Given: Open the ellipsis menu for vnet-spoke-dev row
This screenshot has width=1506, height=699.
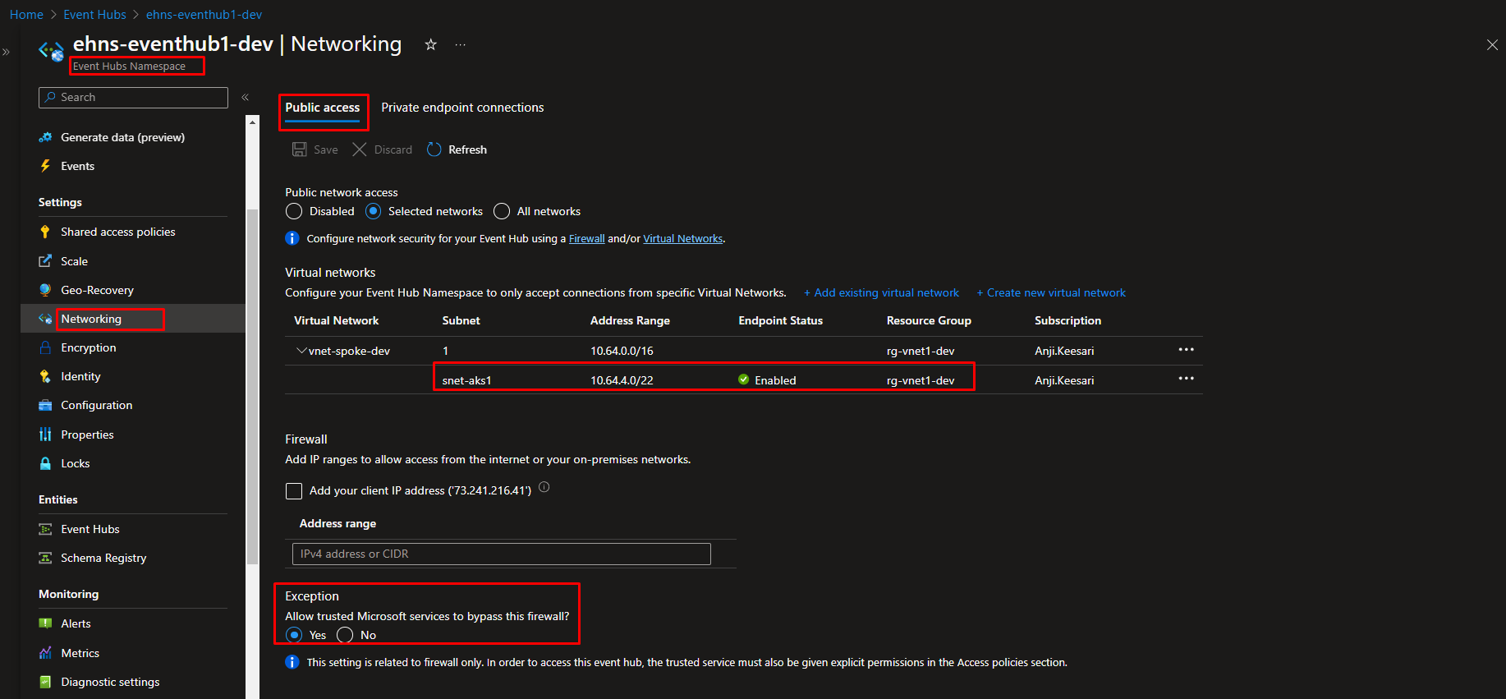Looking at the screenshot, I should [1186, 350].
